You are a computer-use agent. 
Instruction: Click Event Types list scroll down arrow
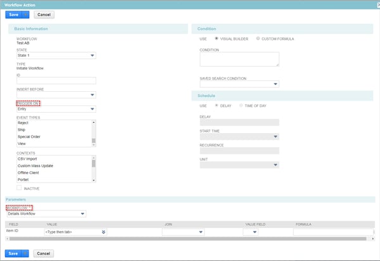(x=94, y=145)
